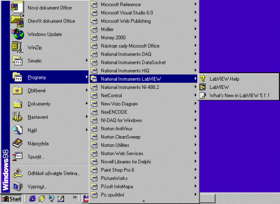Expand the Simatic submenu arrow
Image resolution: width=280 pixels, height=204 pixels.
click(87, 60)
